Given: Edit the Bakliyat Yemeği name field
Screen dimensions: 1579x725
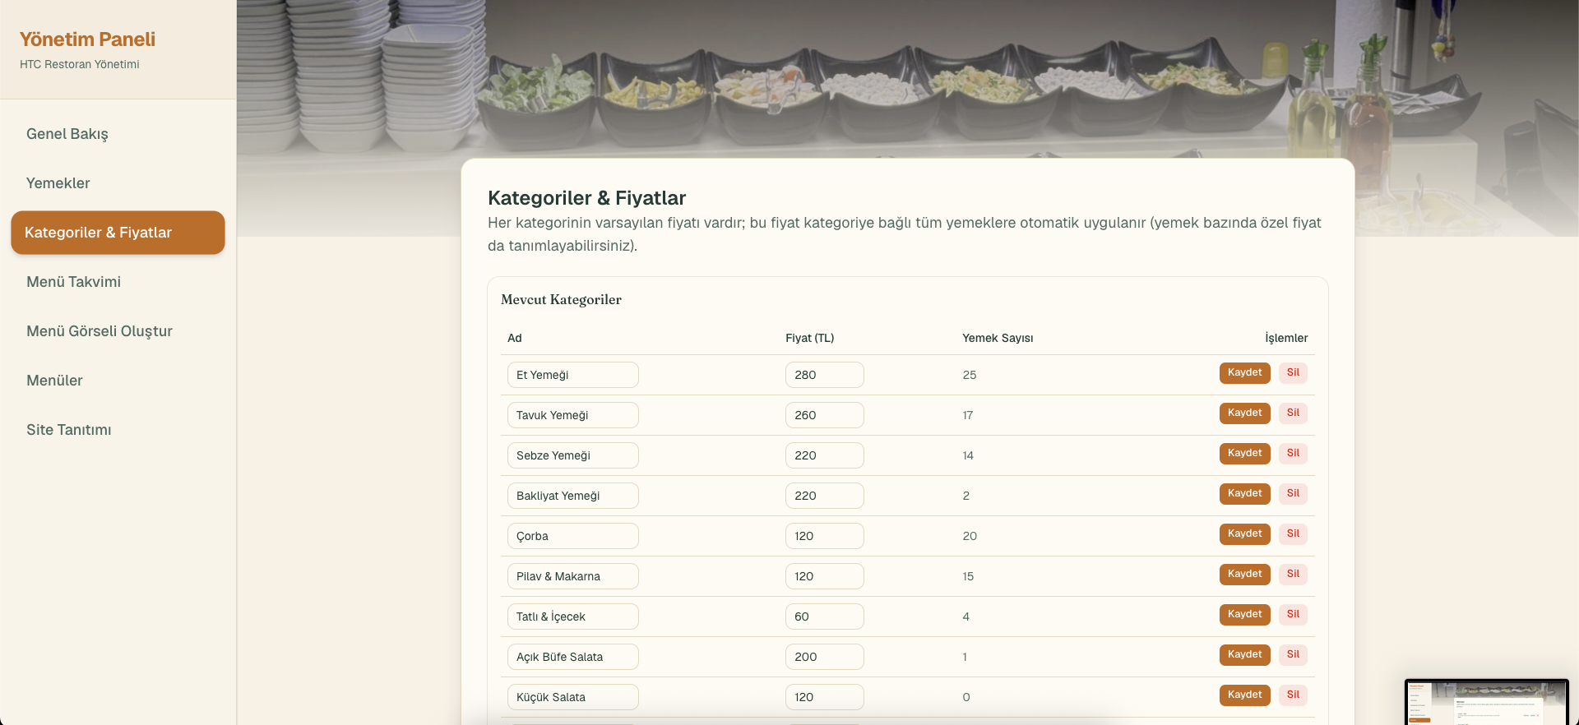Looking at the screenshot, I should click(x=573, y=496).
